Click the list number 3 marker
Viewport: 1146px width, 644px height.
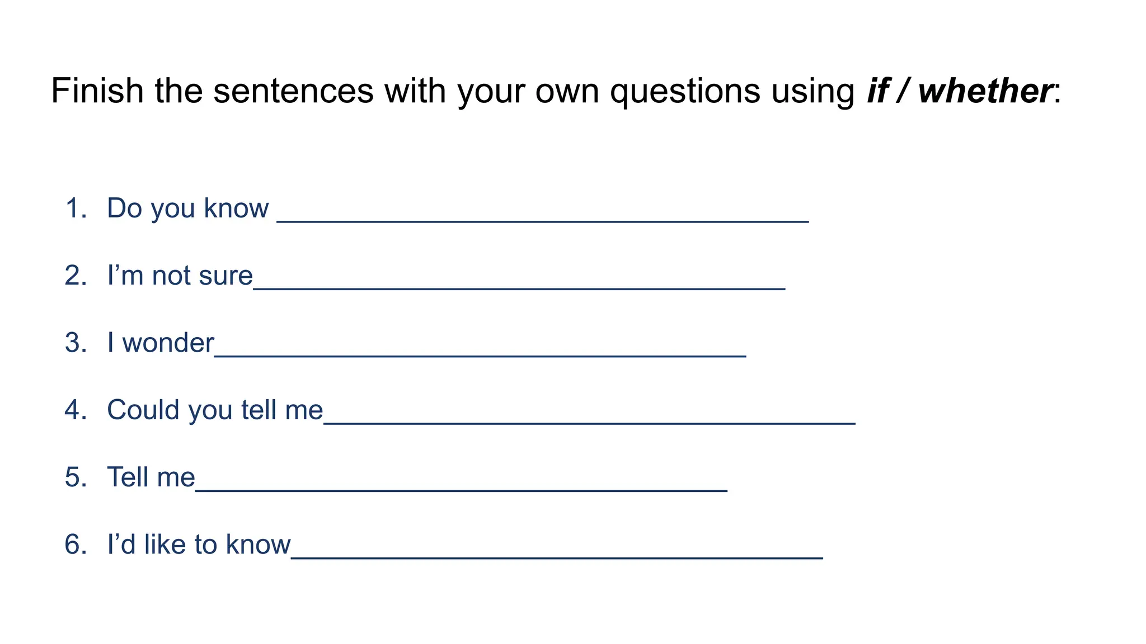(76, 343)
